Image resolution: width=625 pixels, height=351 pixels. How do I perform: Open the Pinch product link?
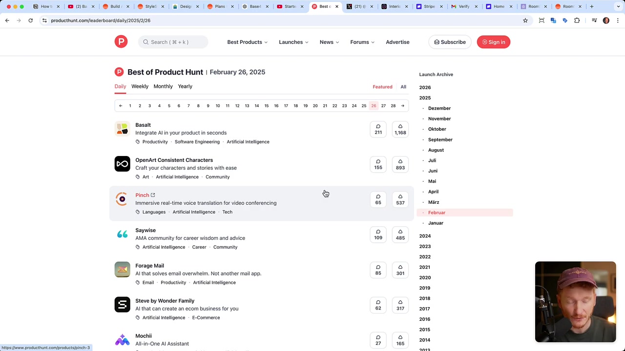[142, 195]
